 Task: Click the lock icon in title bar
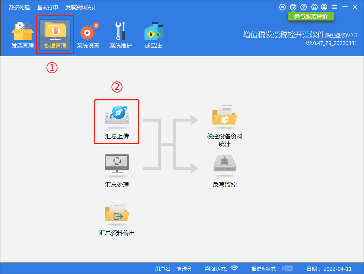[314, 7]
